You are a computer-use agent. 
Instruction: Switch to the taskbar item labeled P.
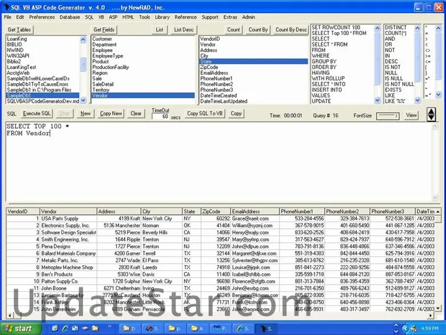tap(220, 329)
